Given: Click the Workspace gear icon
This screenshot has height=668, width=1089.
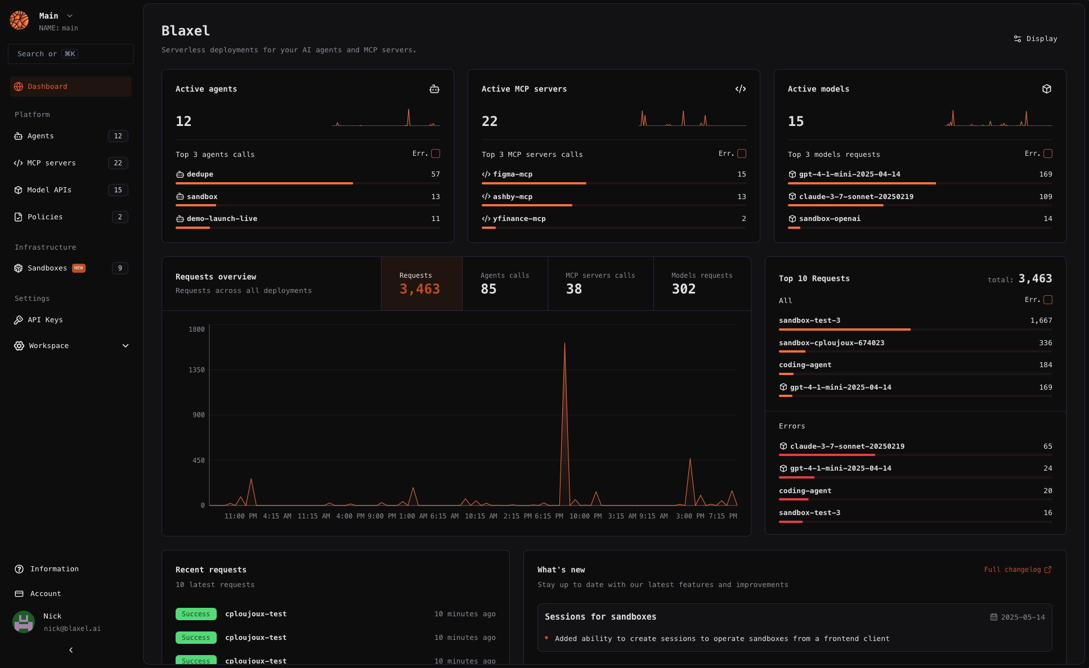Looking at the screenshot, I should [x=19, y=346].
